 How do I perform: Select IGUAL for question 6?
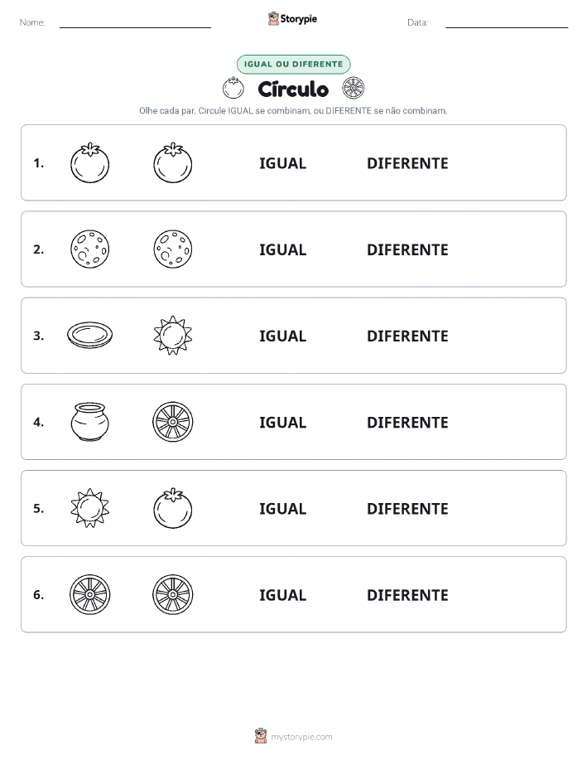coord(283,595)
